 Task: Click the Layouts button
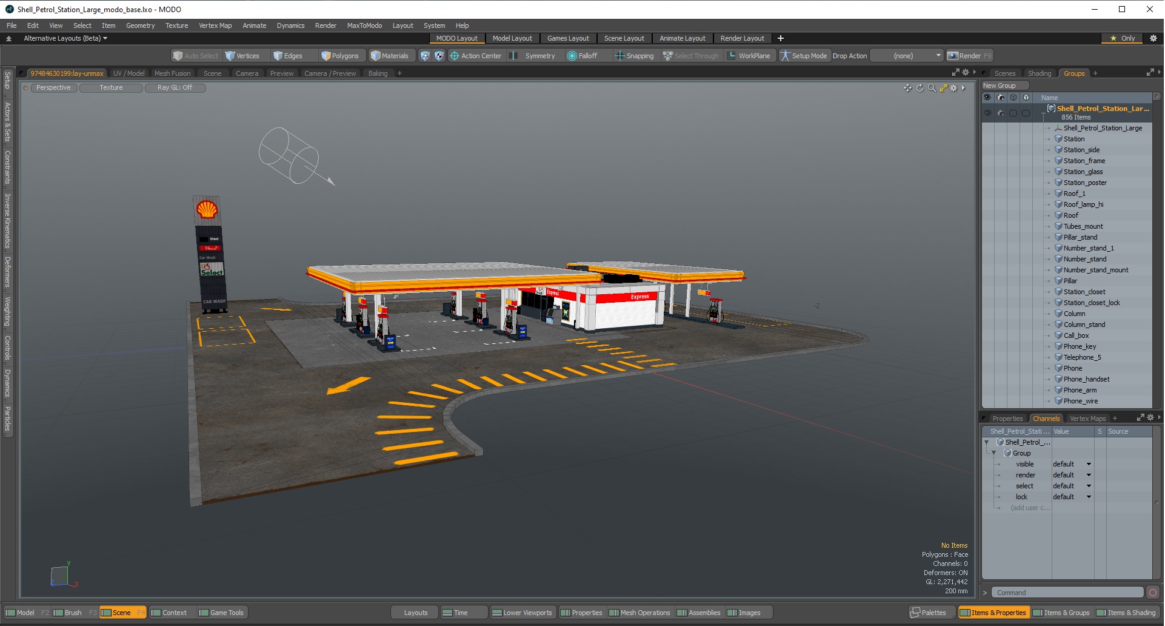[x=415, y=613]
